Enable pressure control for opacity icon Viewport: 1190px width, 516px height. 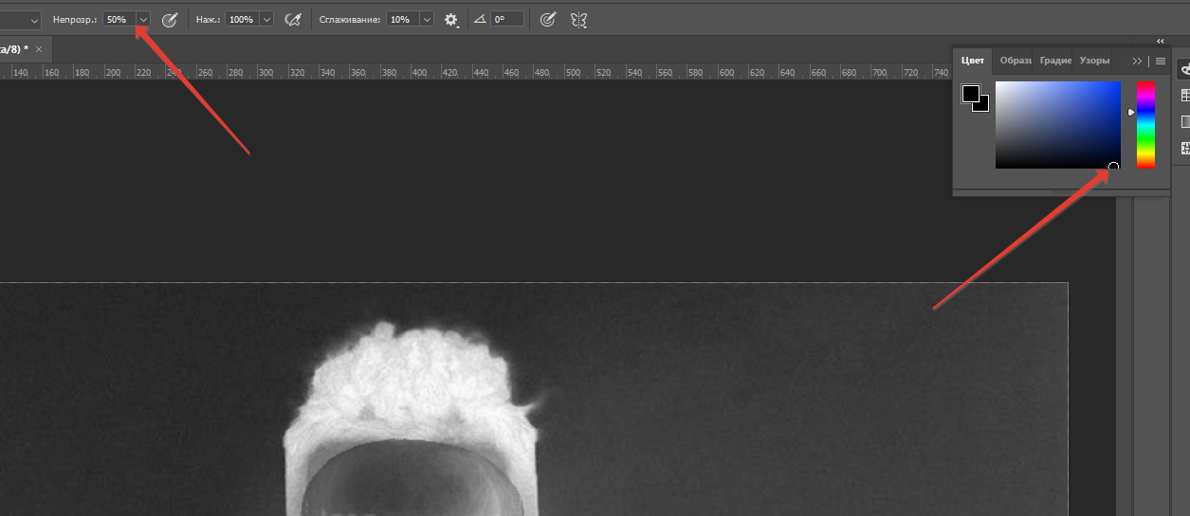170,19
